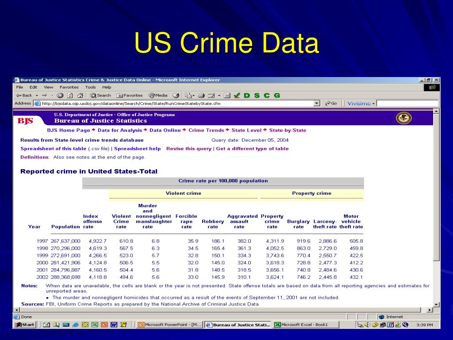Click the History icon next to Media

(x=176, y=96)
